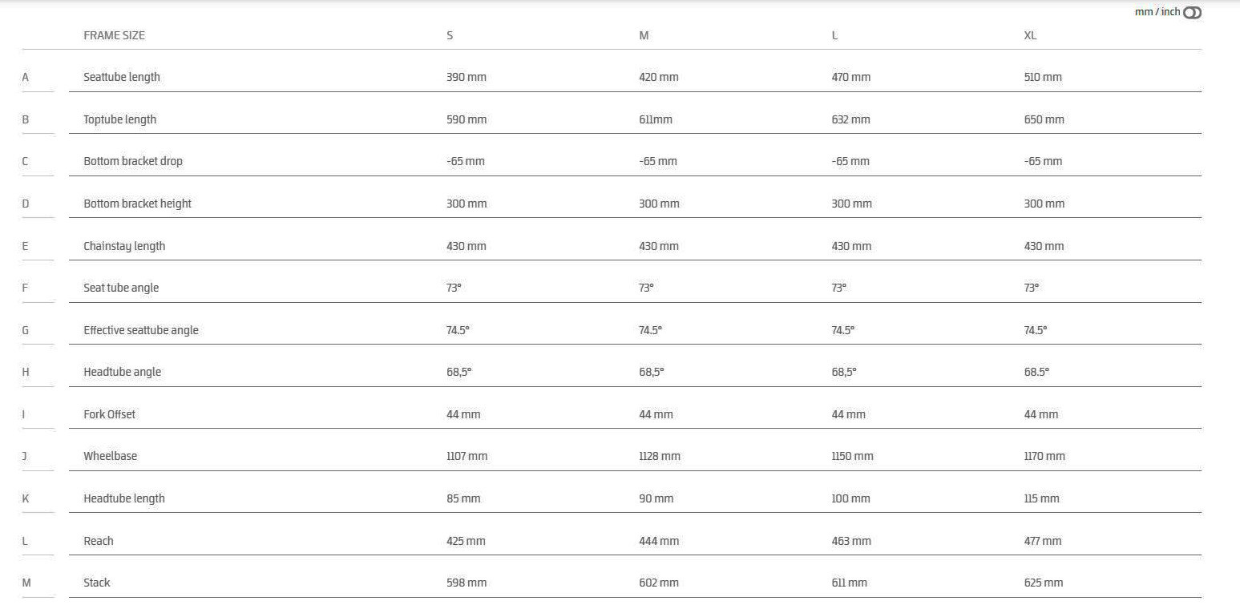
Task: Click the Headtube angle row label
Action: (x=122, y=372)
